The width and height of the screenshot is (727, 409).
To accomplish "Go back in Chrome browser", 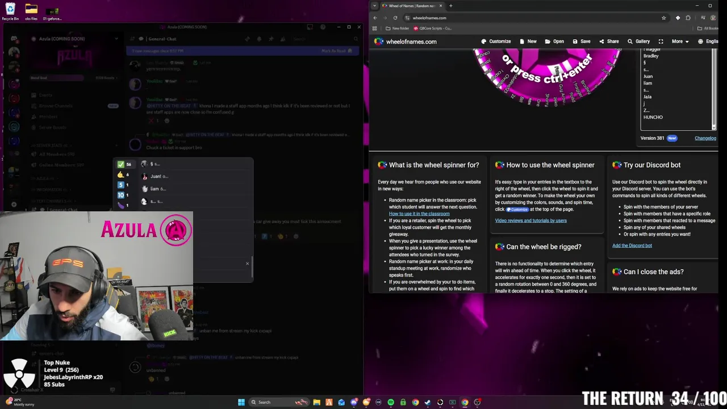I will pos(375,18).
